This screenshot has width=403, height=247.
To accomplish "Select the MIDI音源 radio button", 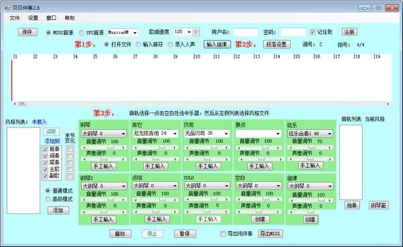I will [48, 33].
